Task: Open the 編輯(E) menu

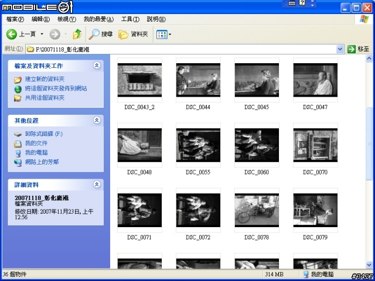Action: 40,19
